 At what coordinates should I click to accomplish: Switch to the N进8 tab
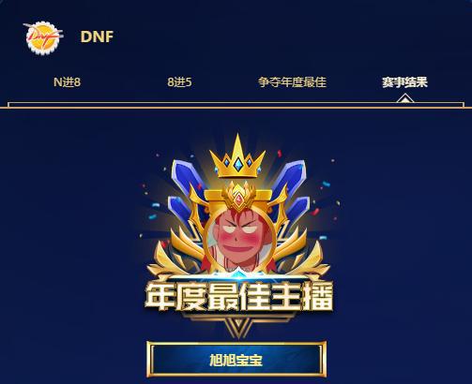pos(67,82)
